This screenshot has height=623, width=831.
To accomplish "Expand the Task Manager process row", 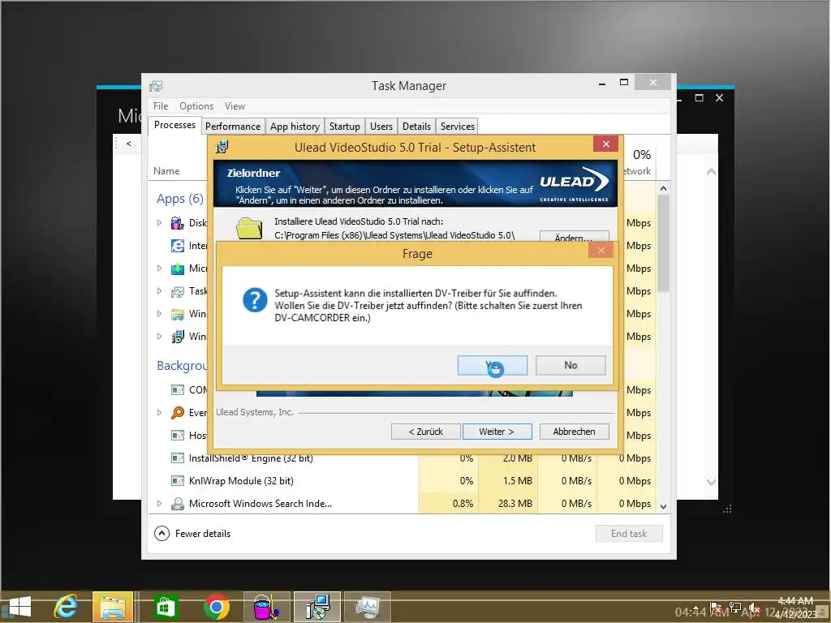I will point(159,291).
